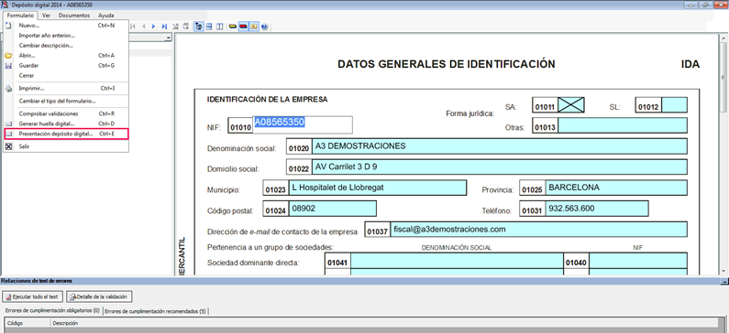The width and height of the screenshot is (729, 333).
Task: Open the Ver menu
Action: tap(46, 16)
